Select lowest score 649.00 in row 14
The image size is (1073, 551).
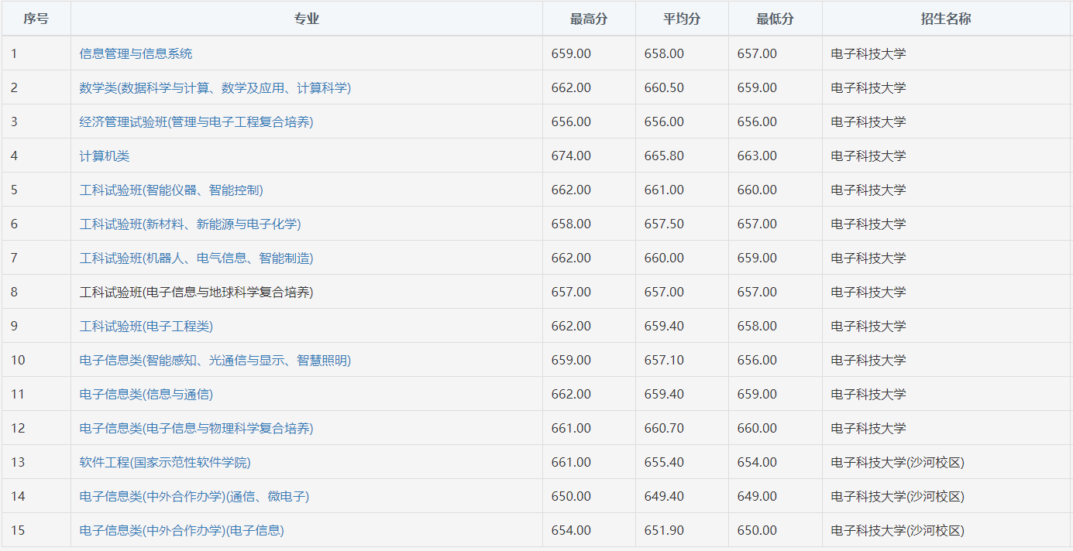(757, 496)
